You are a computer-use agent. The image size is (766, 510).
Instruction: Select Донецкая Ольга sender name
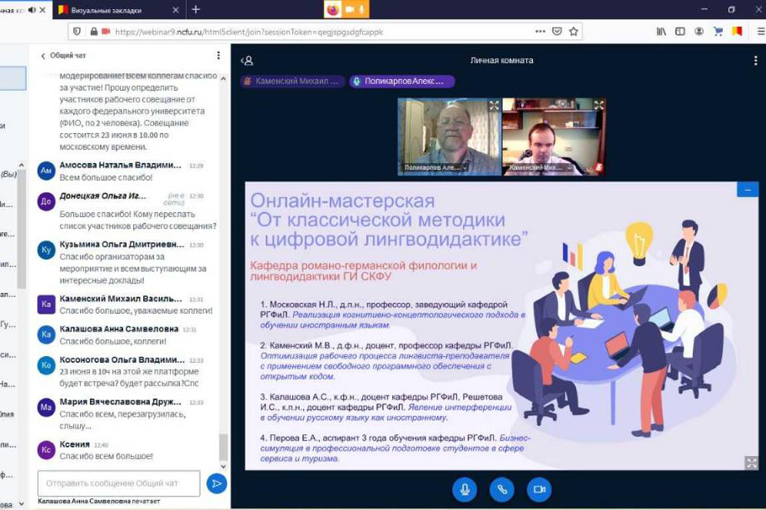[103, 196]
